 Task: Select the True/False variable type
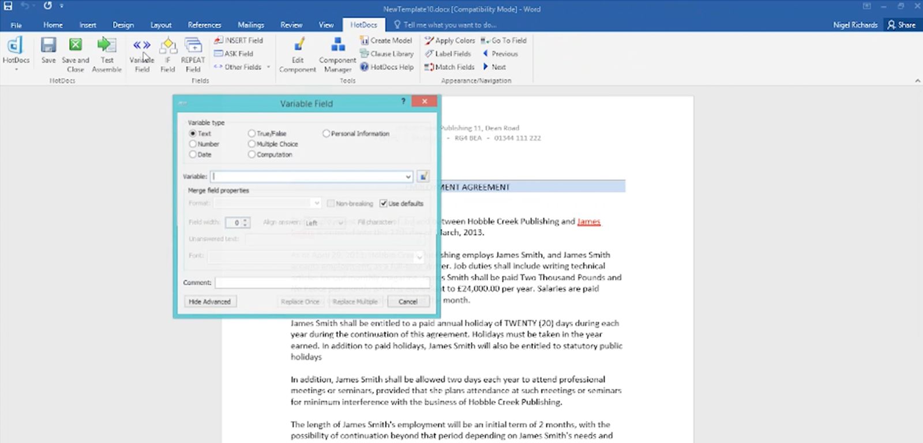pos(267,133)
